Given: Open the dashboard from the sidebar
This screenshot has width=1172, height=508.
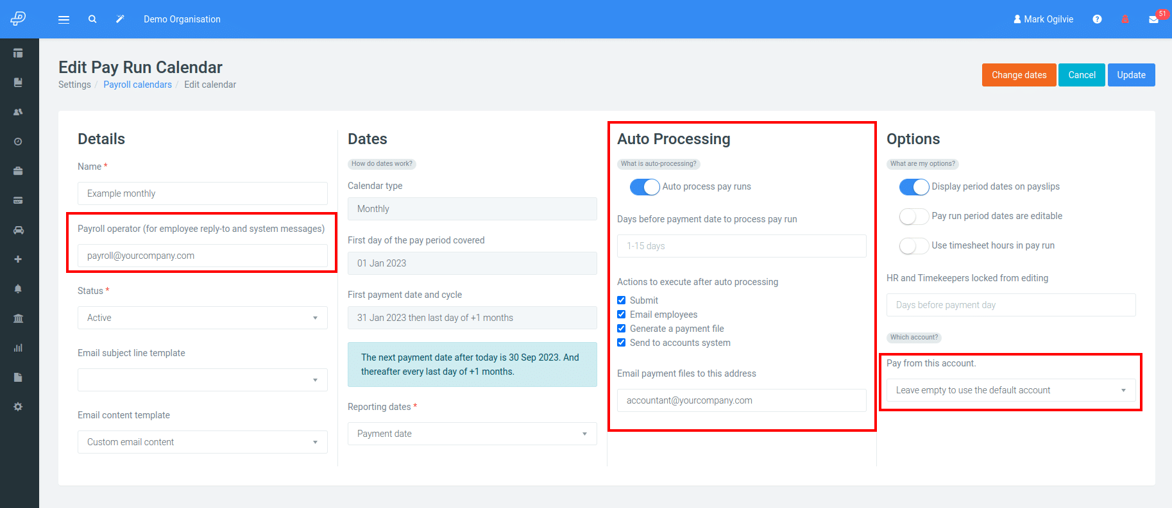Looking at the screenshot, I should click(18, 52).
